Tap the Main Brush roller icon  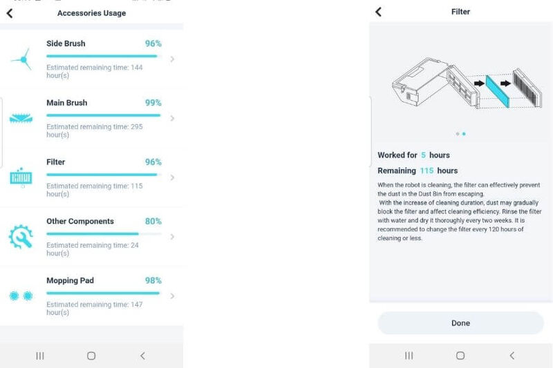click(21, 118)
